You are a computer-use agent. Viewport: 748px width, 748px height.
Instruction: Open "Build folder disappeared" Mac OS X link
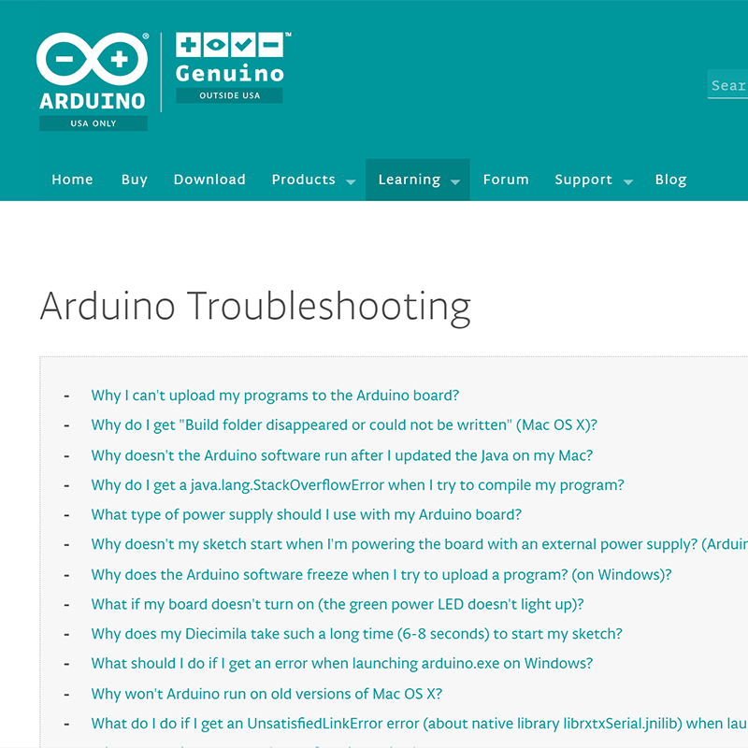tap(344, 425)
